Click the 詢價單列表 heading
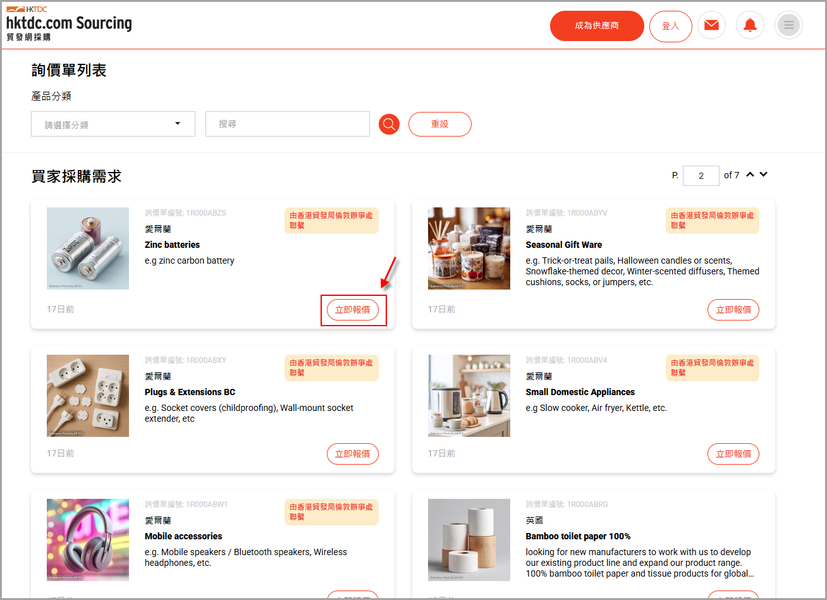 [69, 71]
